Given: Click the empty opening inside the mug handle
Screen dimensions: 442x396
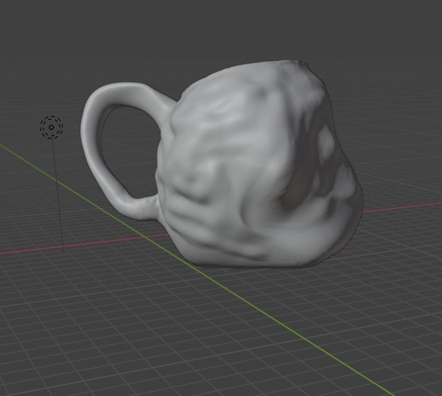Looking at the screenshot, I should (x=128, y=149).
